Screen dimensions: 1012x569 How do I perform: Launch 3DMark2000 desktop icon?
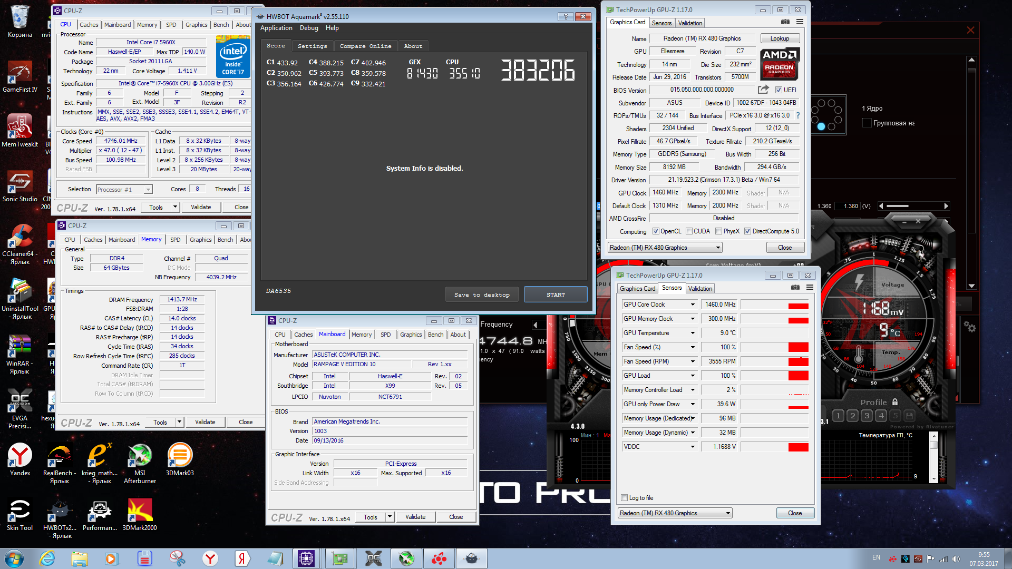(140, 514)
